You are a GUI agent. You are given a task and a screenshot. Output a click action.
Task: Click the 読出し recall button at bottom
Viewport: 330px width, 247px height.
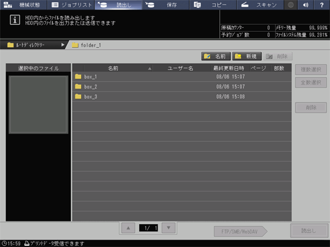309,230
